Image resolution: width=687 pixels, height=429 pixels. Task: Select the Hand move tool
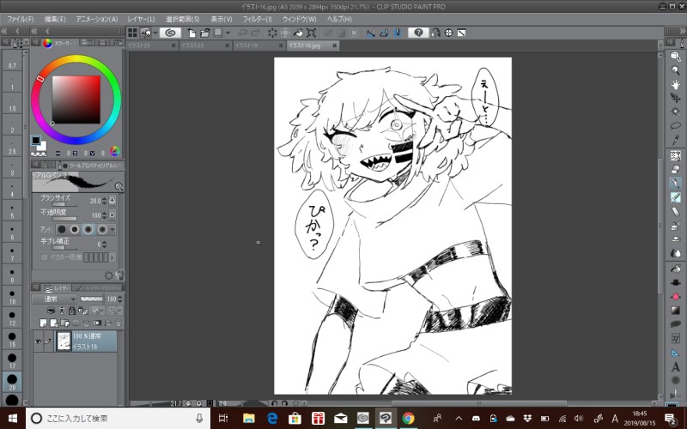[x=675, y=84]
